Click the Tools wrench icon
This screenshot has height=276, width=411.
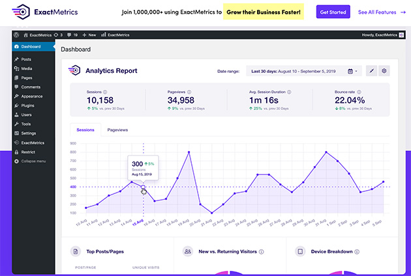(x=16, y=124)
